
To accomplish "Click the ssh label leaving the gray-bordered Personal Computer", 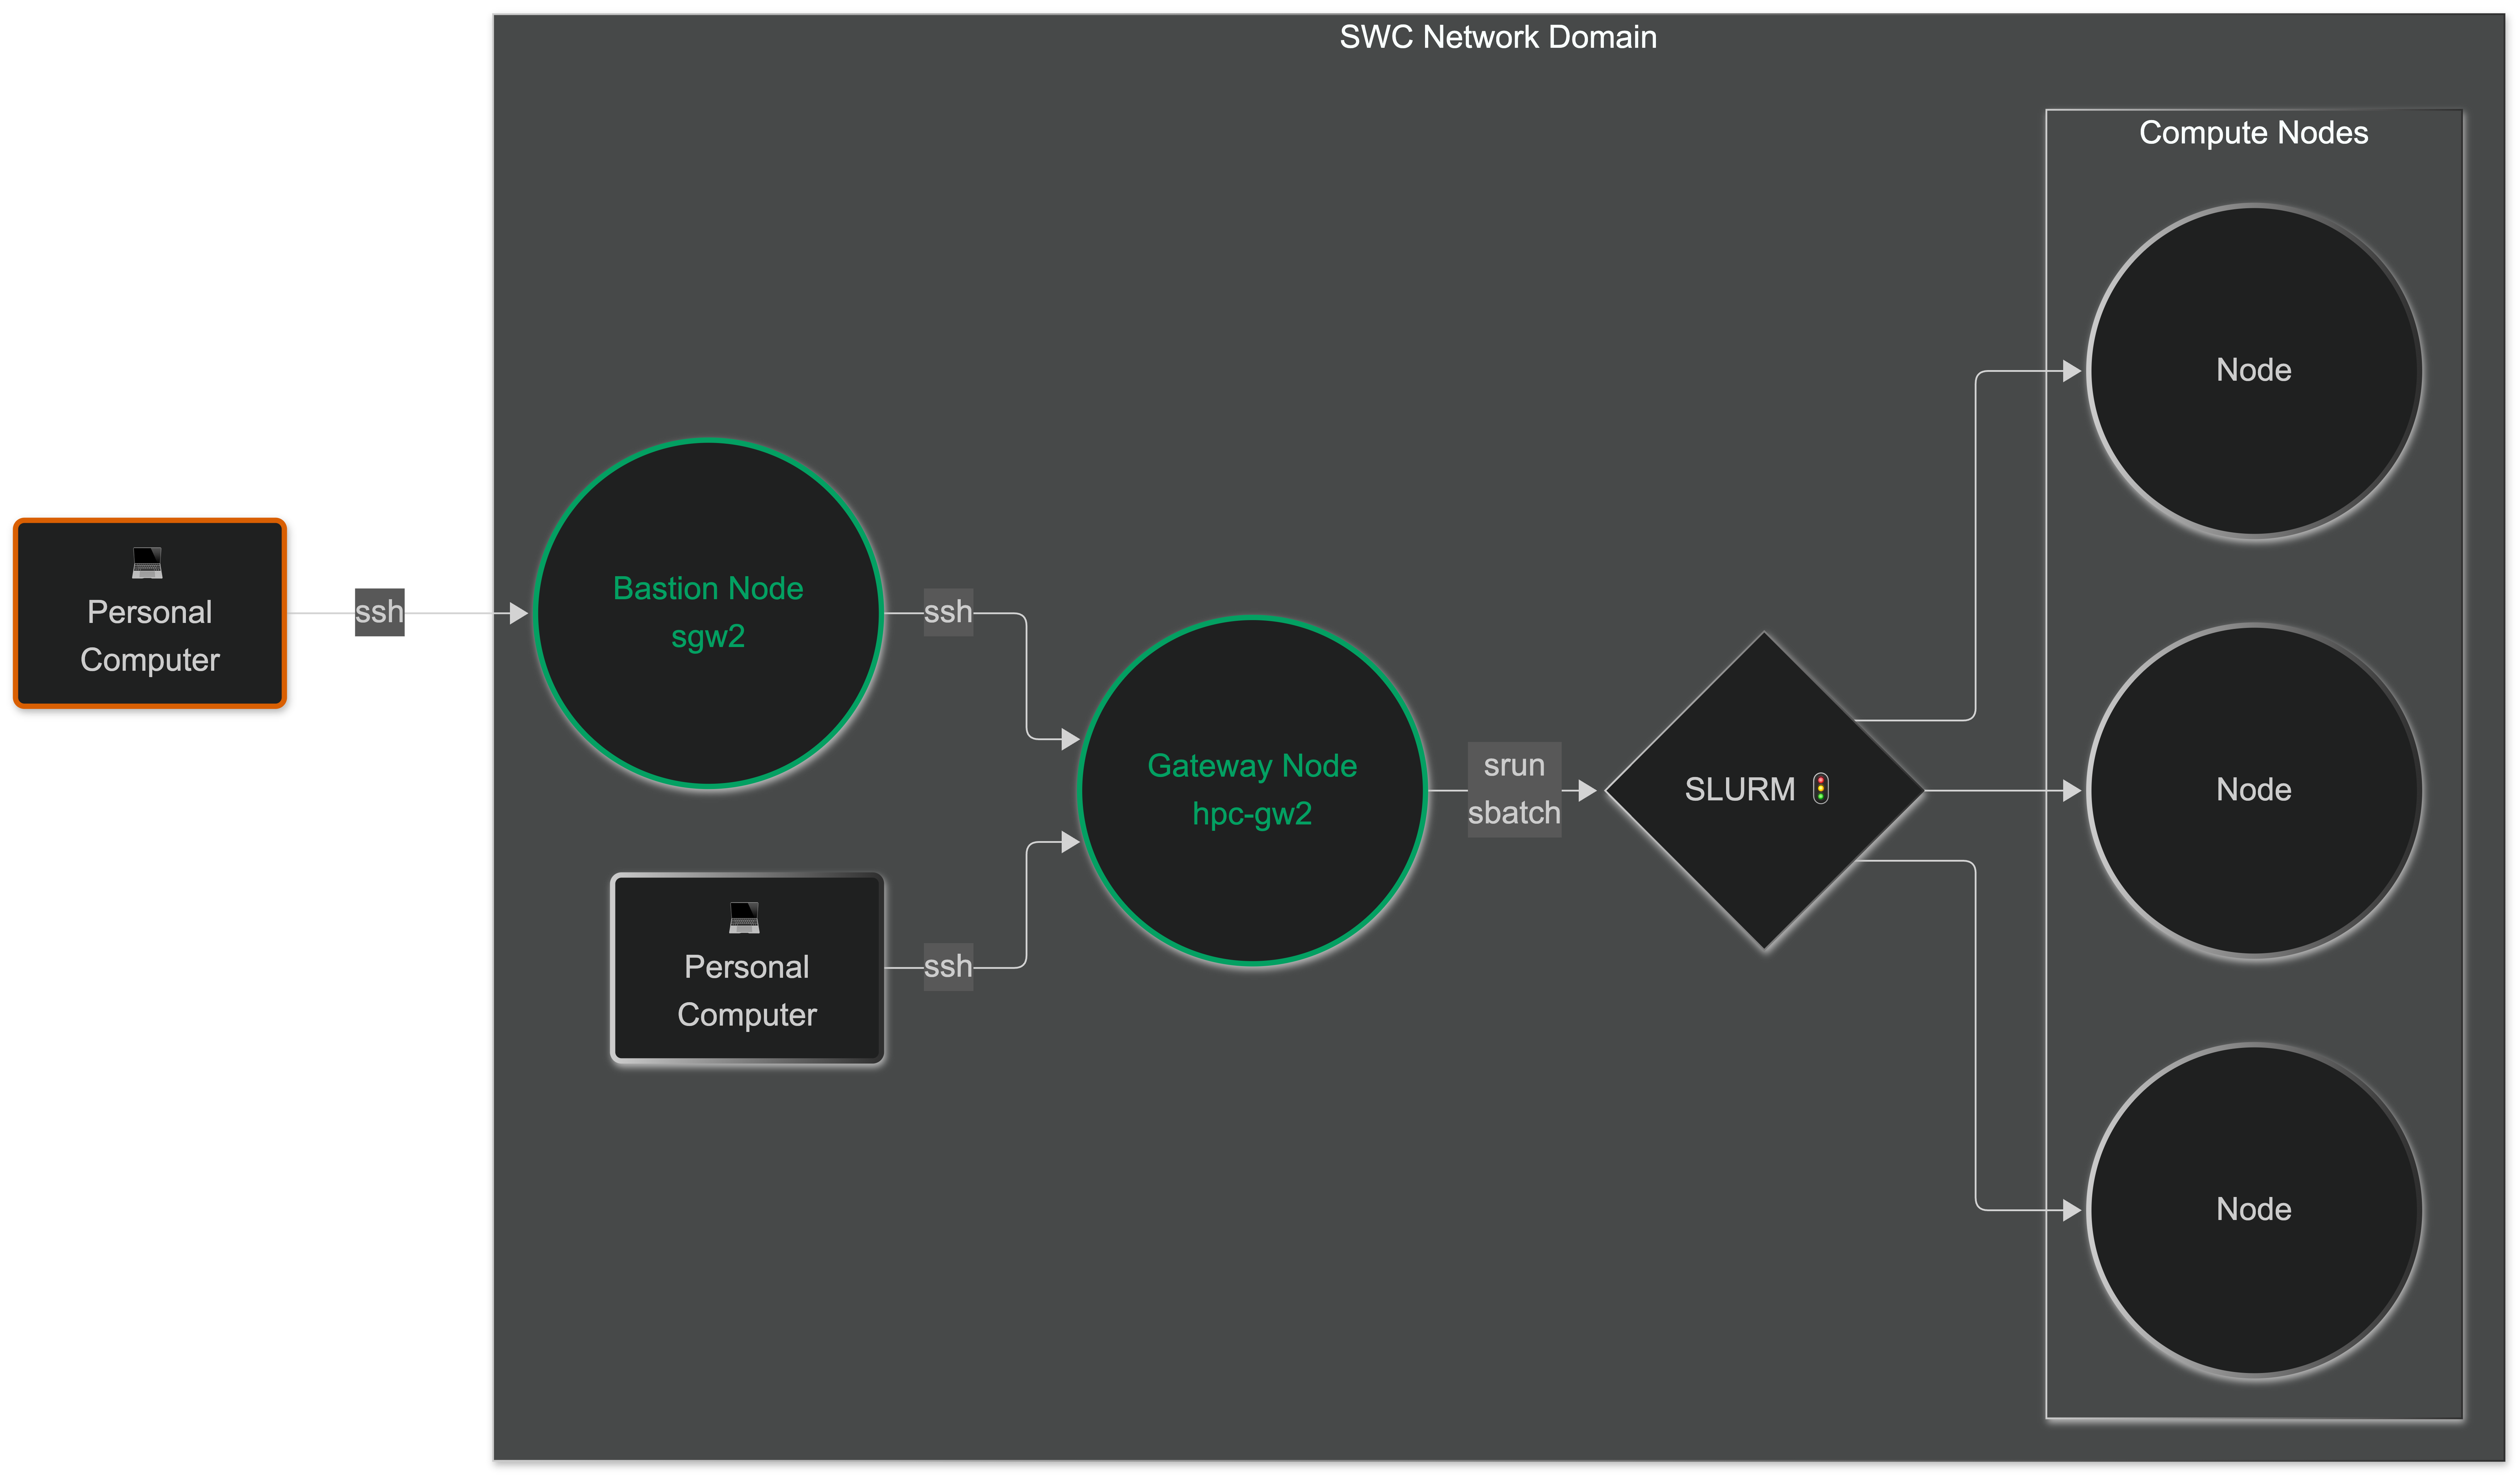I will pyautogui.click(x=948, y=967).
